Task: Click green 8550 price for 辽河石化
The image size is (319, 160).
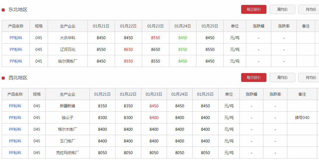Action: click(x=183, y=49)
